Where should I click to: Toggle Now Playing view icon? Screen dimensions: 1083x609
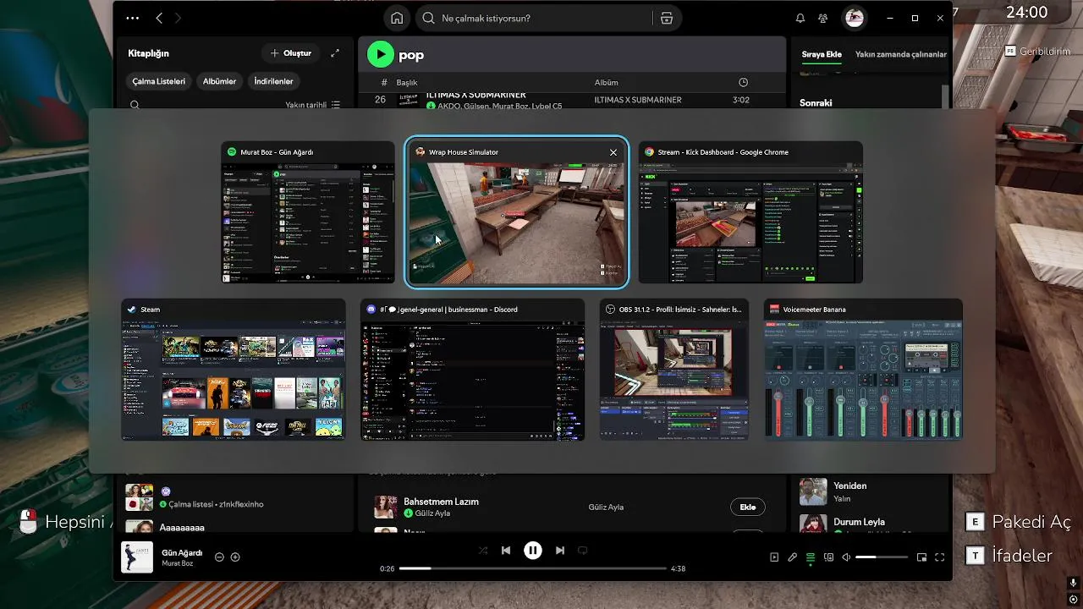point(774,557)
